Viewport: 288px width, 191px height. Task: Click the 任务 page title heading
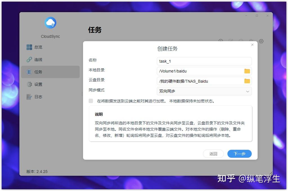[95, 30]
